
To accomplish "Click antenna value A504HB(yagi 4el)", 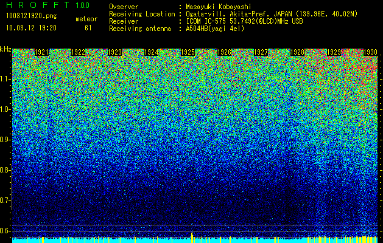I will click(x=215, y=29).
